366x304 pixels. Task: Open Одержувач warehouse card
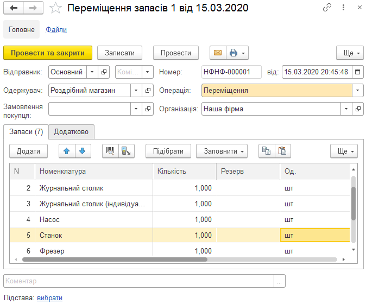(148, 90)
